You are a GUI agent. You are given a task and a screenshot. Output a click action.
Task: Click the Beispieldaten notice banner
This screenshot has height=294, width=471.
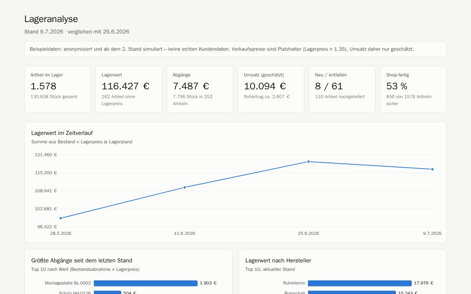point(235,49)
